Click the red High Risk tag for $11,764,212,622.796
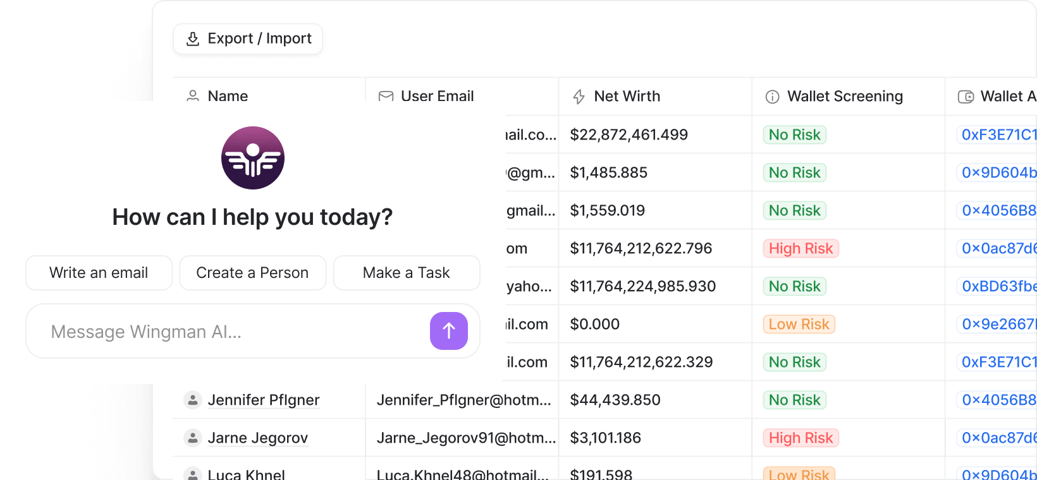 [x=801, y=248]
